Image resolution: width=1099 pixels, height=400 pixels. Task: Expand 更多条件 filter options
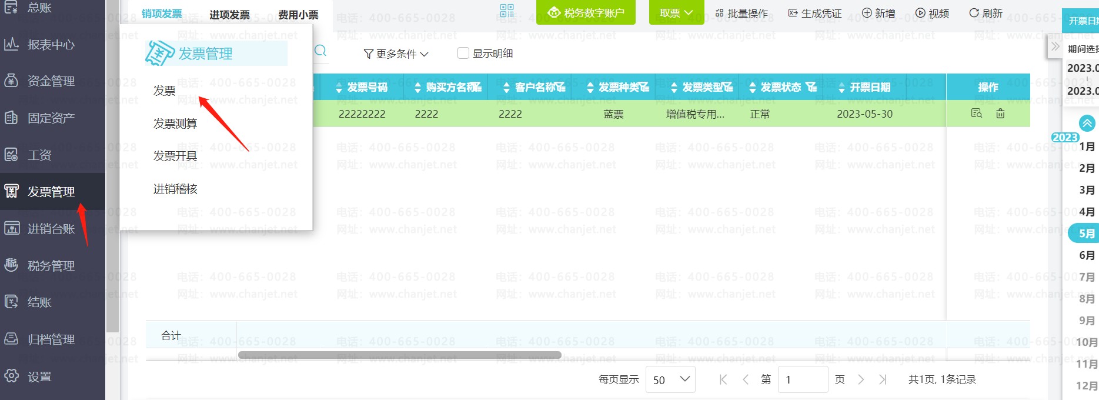coord(396,54)
